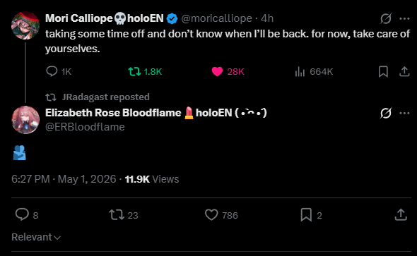Share Elizabeth Rose Bloodflame's tweet
This screenshot has height=256, width=417.
pos(401,215)
